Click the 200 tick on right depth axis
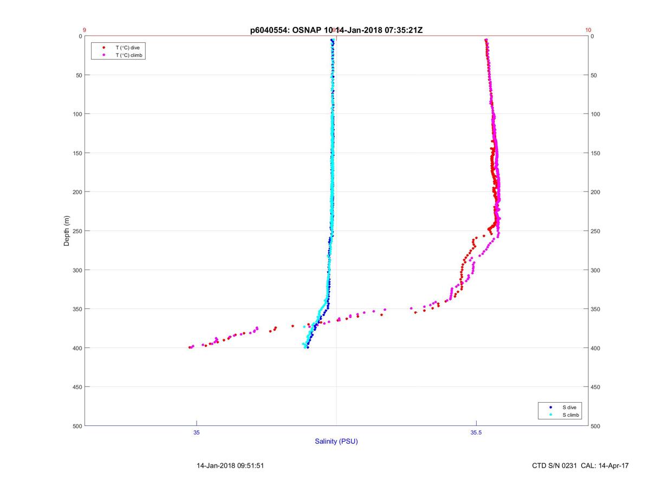The height and width of the screenshot is (479, 650). click(x=596, y=192)
